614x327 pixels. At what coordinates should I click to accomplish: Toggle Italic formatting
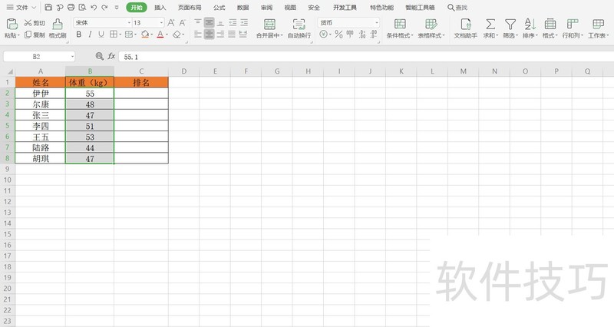[90, 35]
